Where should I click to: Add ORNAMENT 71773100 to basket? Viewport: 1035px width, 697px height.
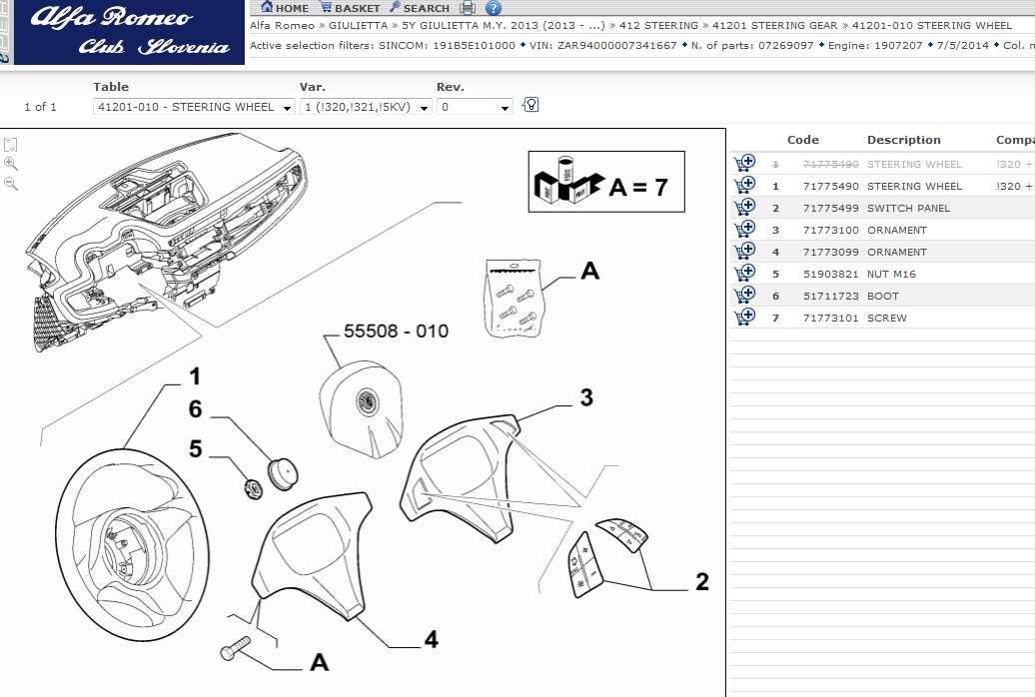pyautogui.click(x=744, y=229)
